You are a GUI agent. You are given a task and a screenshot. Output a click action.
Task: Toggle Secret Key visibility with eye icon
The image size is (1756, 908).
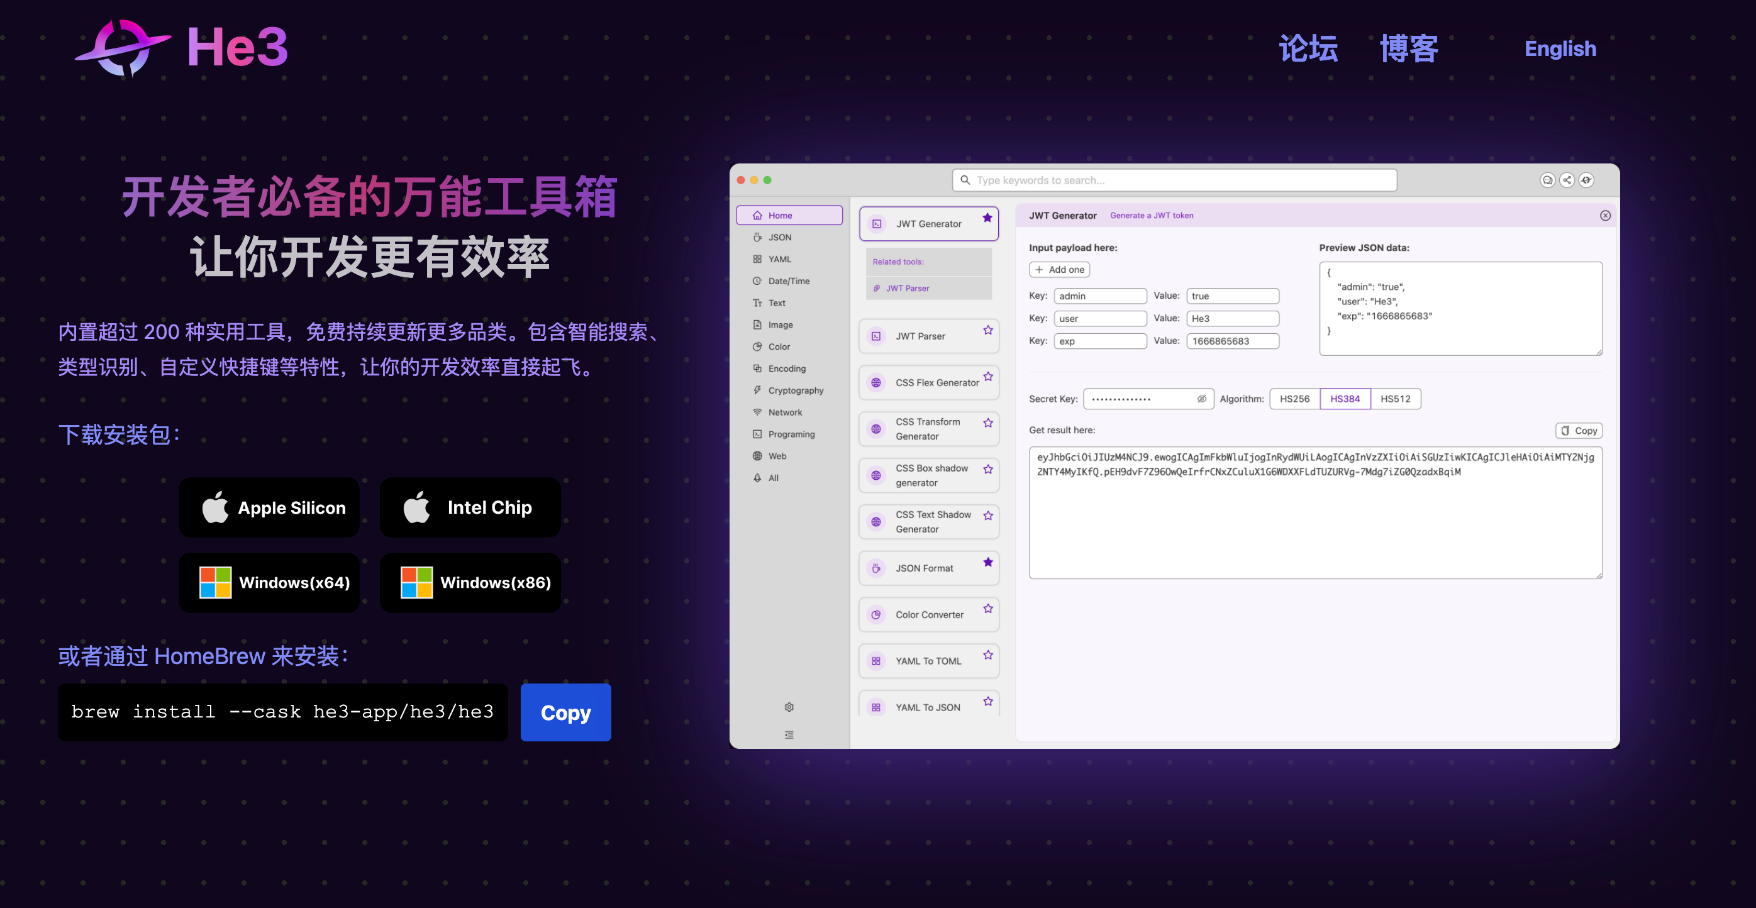coord(1202,399)
